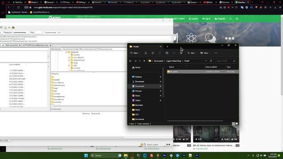Open File Explorer from the taskbar
The width and height of the screenshot is (283, 159).
[126, 155]
